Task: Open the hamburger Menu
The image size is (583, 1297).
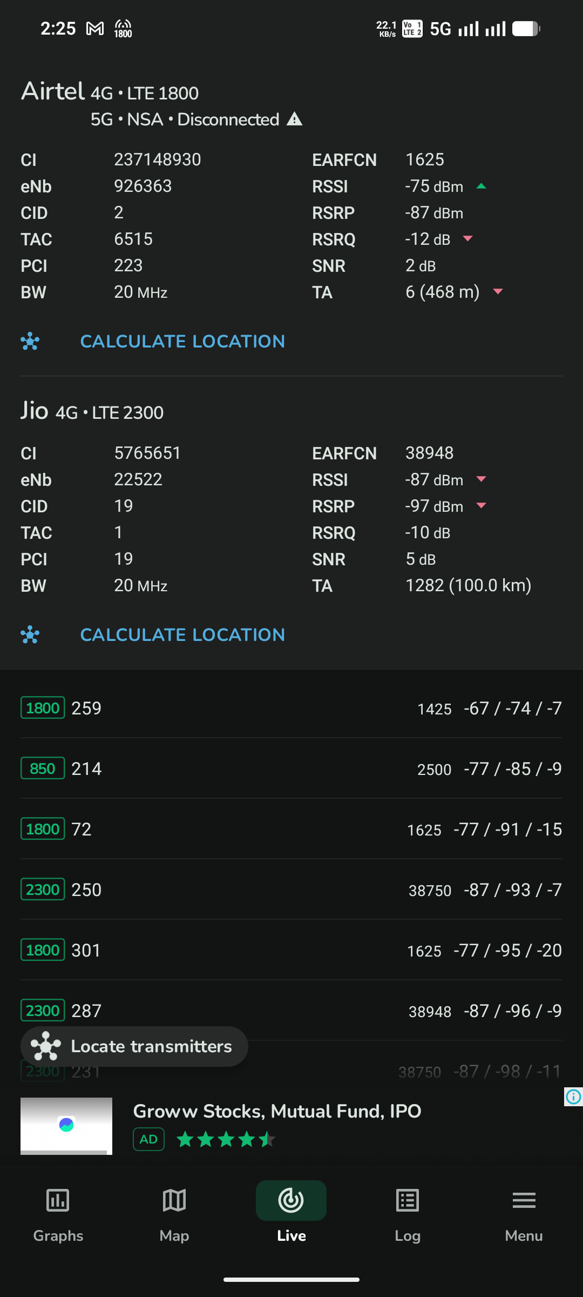Action: click(x=524, y=1201)
